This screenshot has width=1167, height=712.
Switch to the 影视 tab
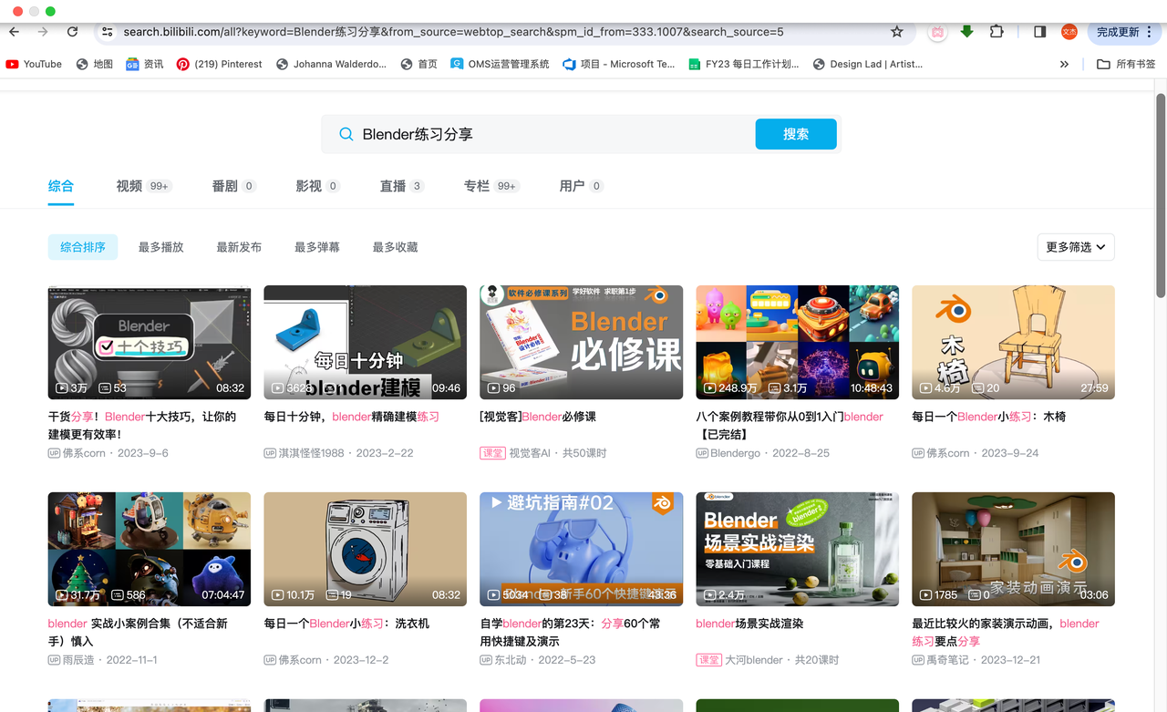point(318,186)
